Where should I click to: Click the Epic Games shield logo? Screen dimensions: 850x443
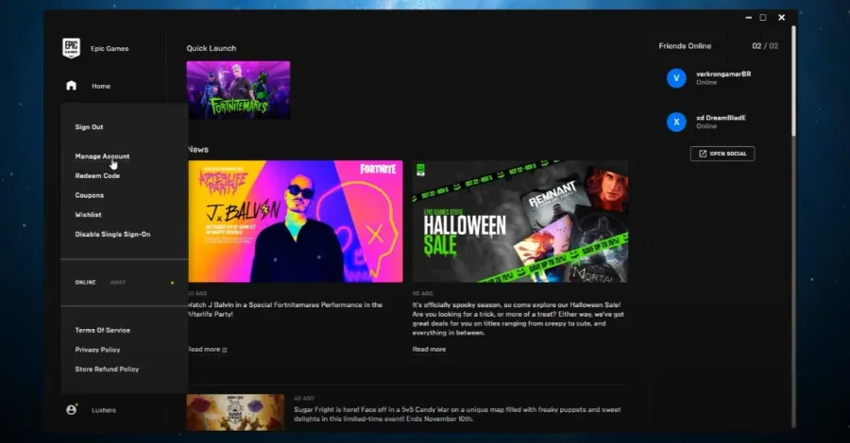click(71, 48)
